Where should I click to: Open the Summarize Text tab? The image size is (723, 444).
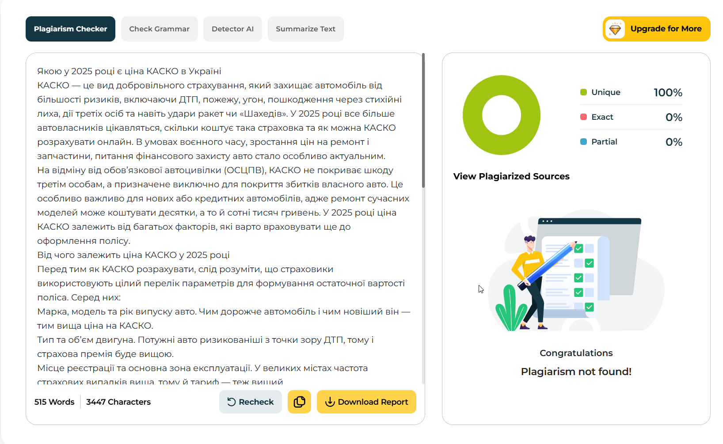pyautogui.click(x=305, y=29)
